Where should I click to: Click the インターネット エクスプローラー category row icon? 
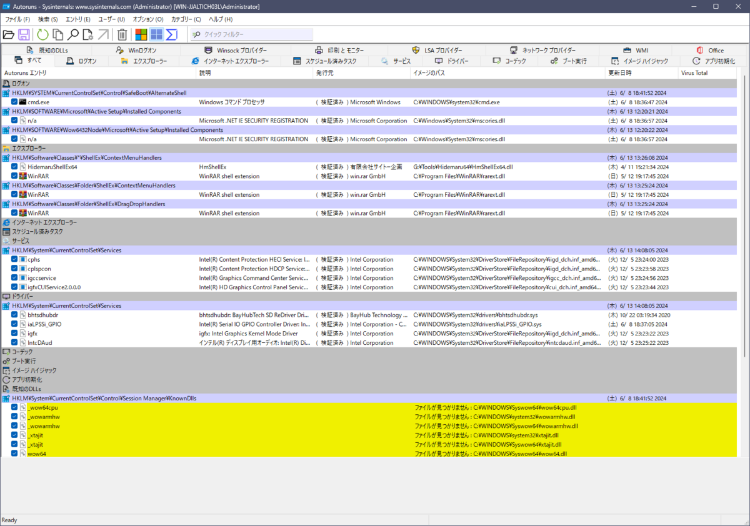pos(7,222)
